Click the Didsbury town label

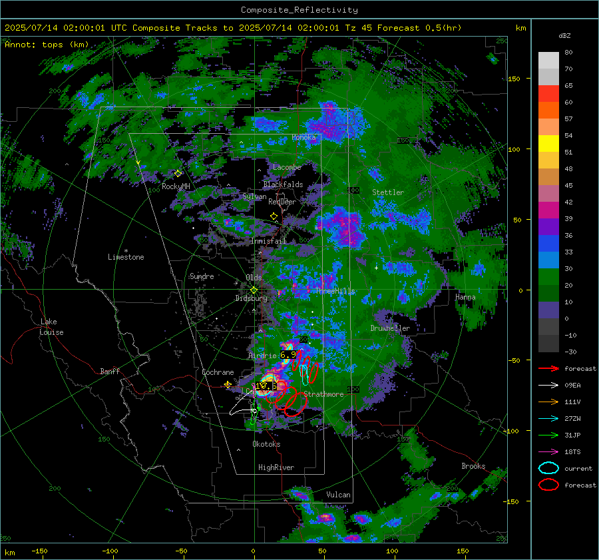coord(251,298)
